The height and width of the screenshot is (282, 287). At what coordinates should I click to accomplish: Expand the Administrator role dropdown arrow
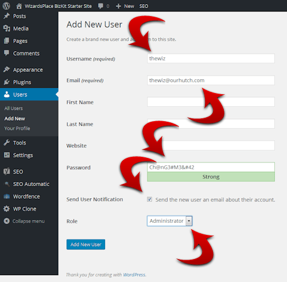189,221
